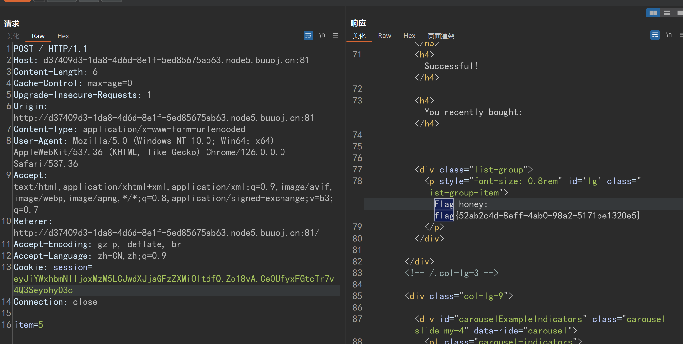Image resolution: width=683 pixels, height=344 pixels.
Task: Click the flag{52ab2c4d...} value
Action: pos(537,216)
